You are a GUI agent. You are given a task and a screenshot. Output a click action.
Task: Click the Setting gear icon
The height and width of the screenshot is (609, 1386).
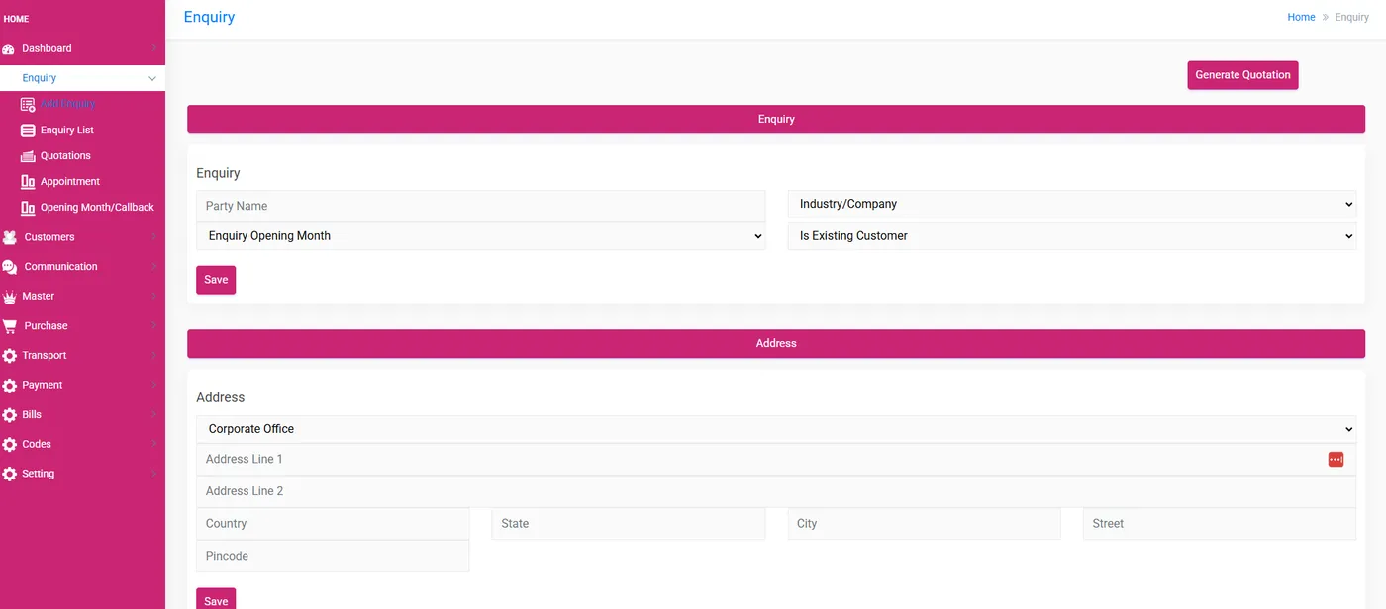pos(10,475)
